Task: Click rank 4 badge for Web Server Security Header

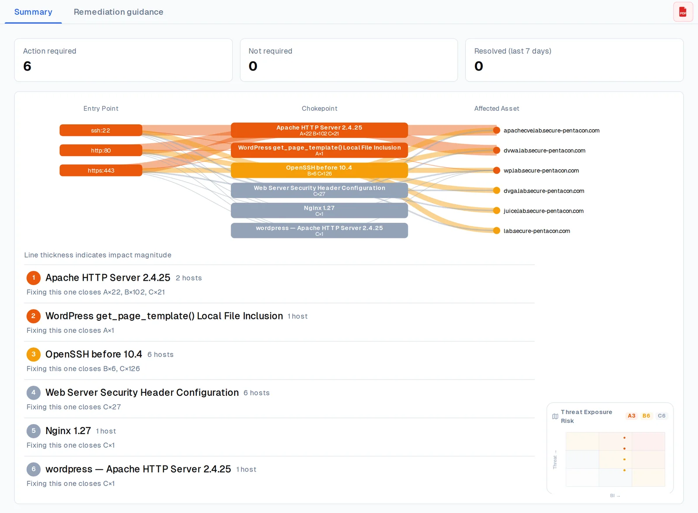Action: point(34,393)
